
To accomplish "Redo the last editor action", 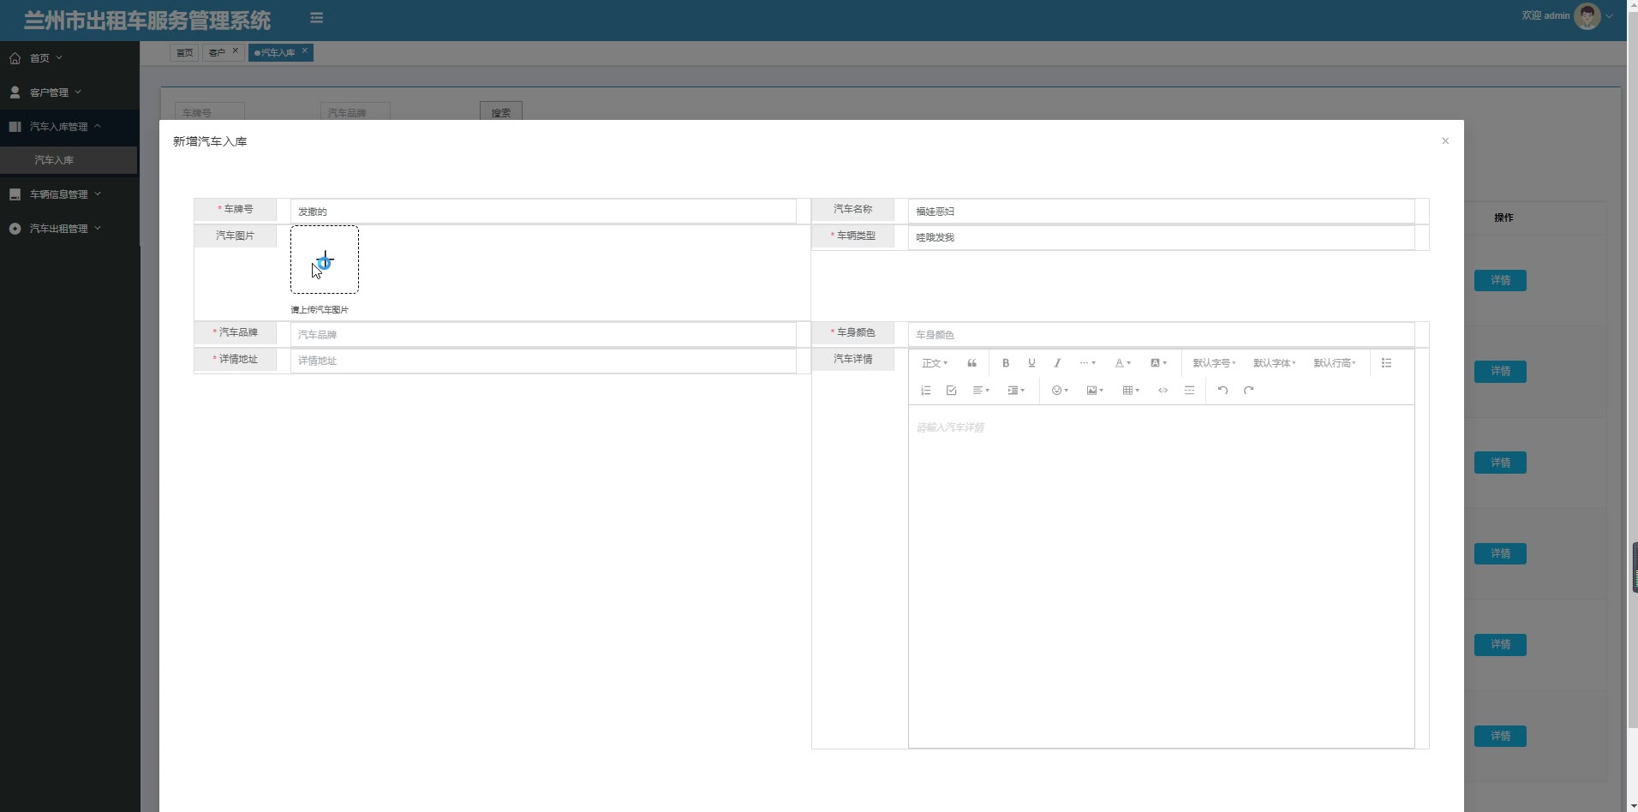I will coord(1248,391).
